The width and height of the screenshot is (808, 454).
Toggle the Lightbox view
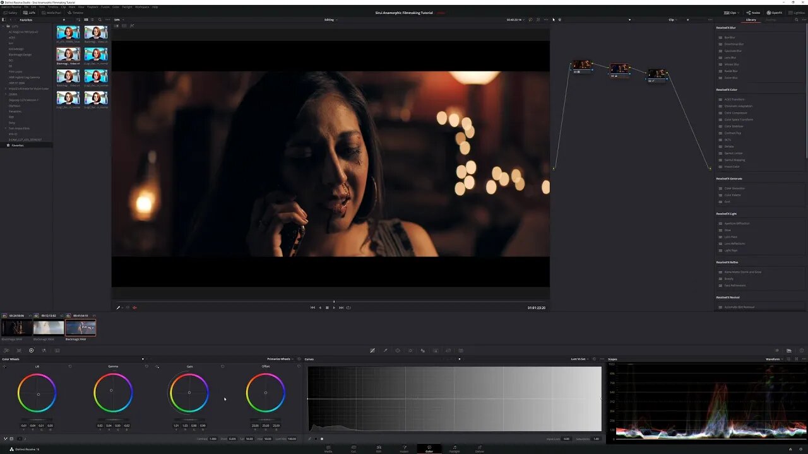(x=797, y=13)
